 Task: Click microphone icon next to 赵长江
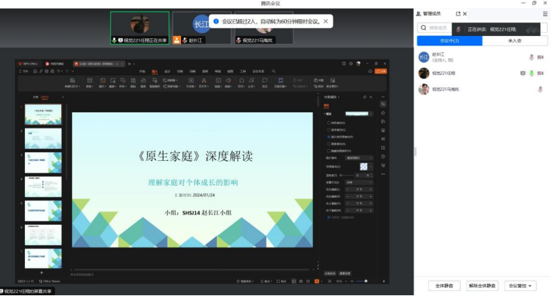[x=531, y=57]
